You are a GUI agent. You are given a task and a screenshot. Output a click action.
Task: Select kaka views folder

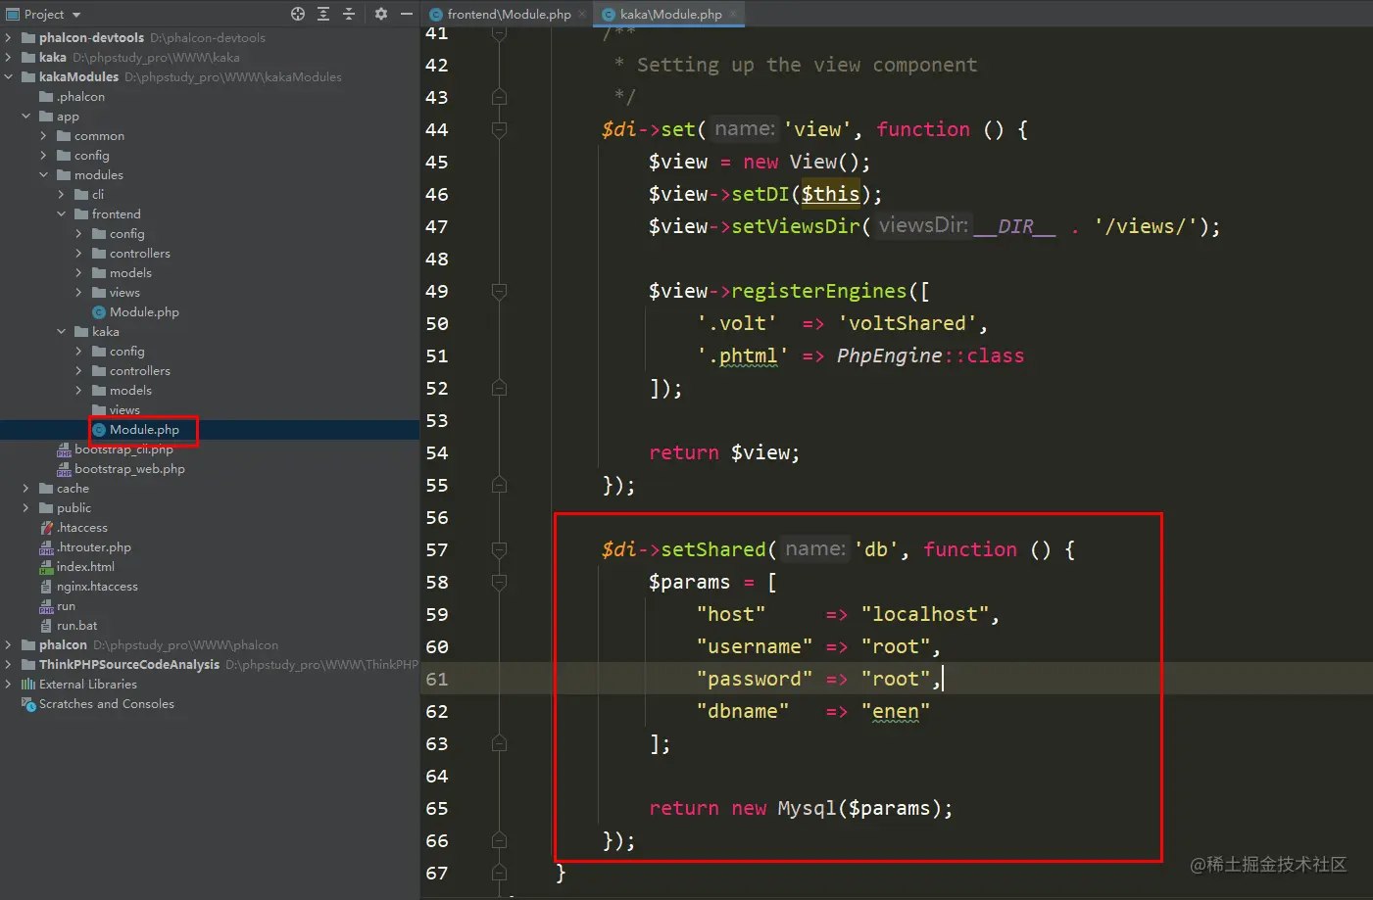124,410
